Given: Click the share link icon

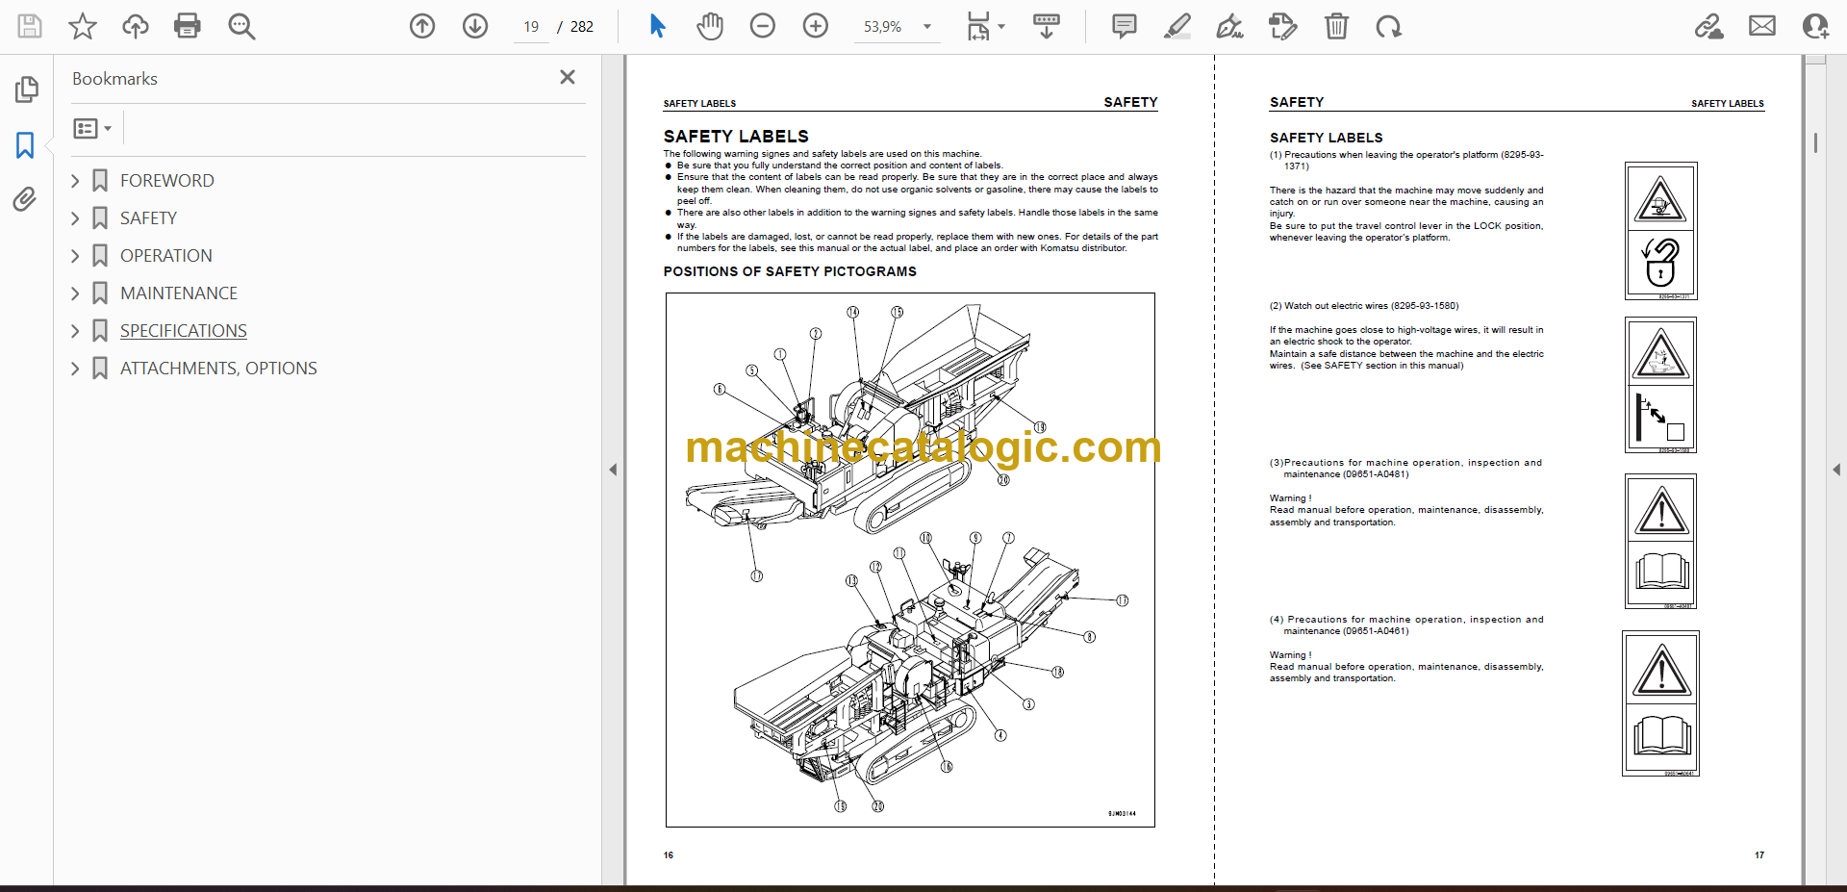Looking at the screenshot, I should click(1709, 26).
